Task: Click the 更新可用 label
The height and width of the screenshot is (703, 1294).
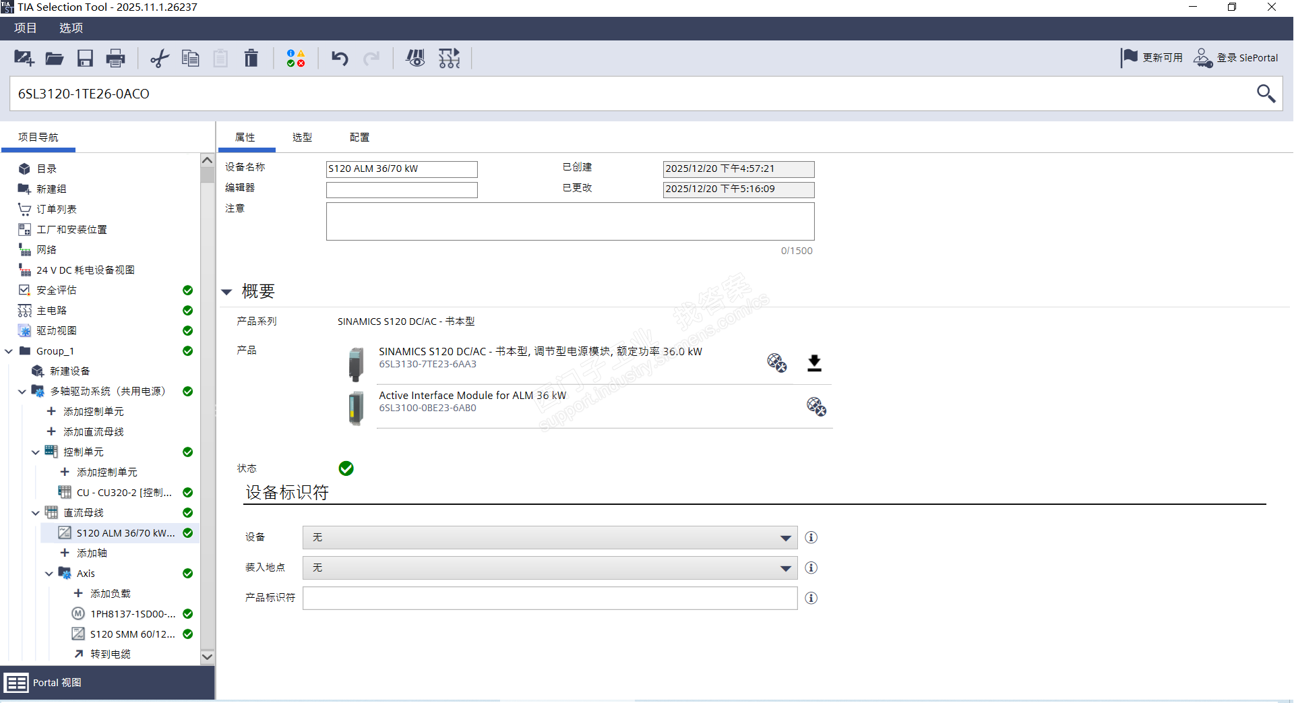Action: [1163, 58]
